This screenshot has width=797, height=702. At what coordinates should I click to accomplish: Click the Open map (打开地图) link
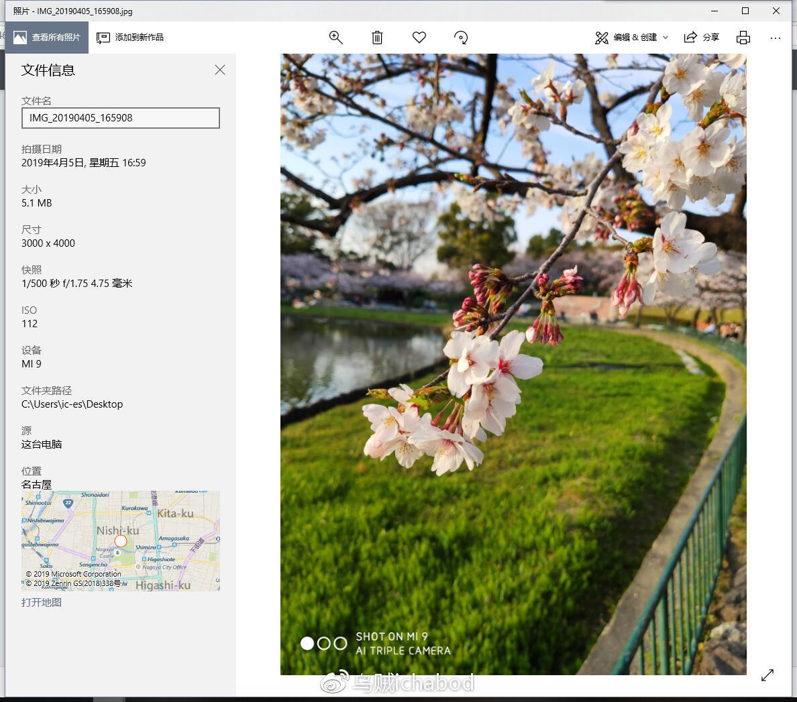(x=42, y=602)
